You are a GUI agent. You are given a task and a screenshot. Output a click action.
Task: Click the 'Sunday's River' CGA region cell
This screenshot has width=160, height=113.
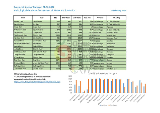(117, 32)
